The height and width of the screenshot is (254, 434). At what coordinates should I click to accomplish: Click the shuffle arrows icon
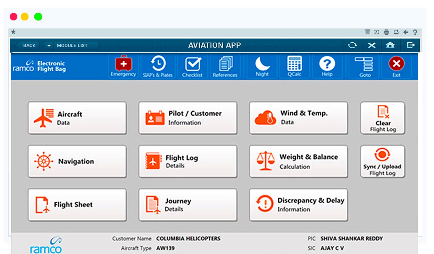click(377, 32)
